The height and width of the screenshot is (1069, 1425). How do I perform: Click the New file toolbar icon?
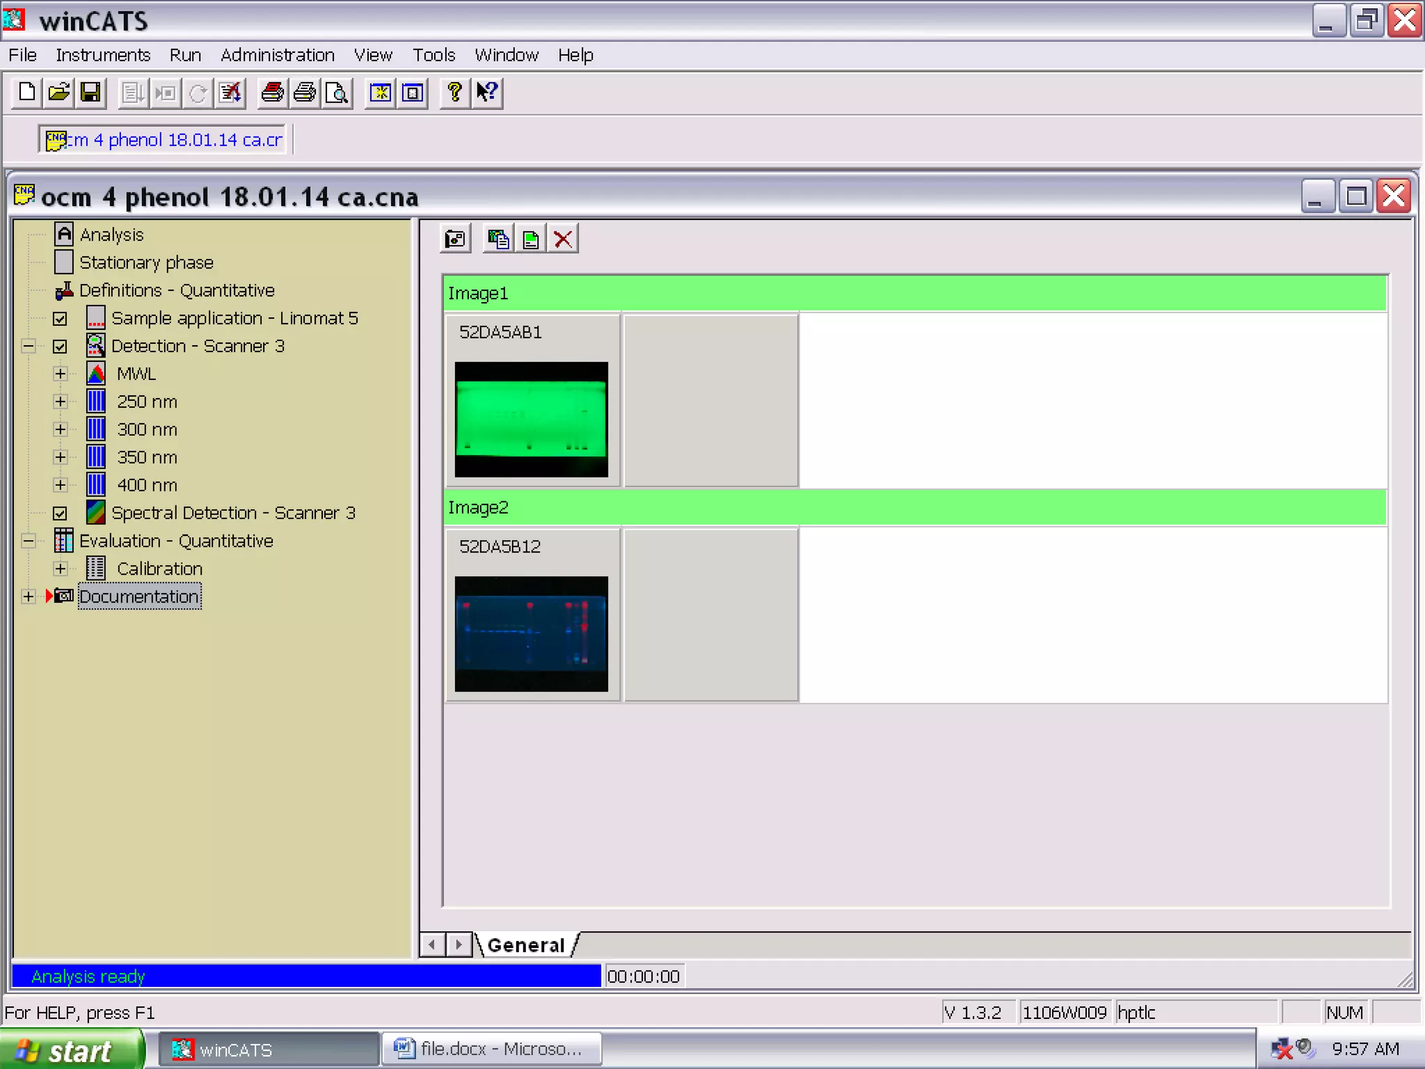click(26, 92)
